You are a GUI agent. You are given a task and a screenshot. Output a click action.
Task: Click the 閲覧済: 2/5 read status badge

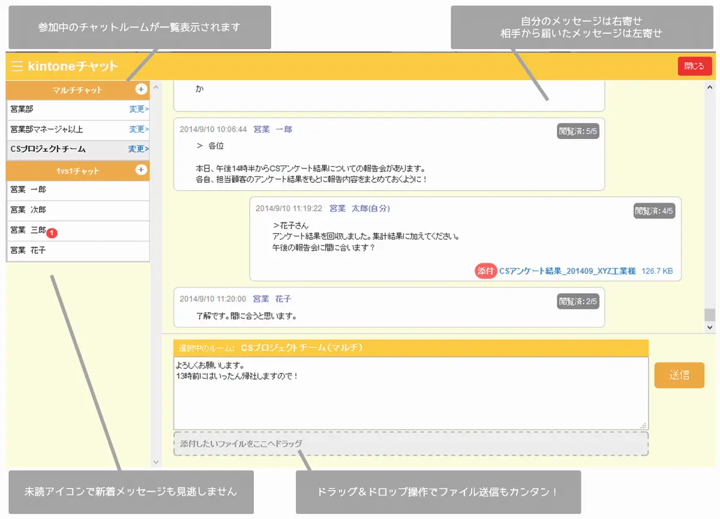tap(578, 301)
